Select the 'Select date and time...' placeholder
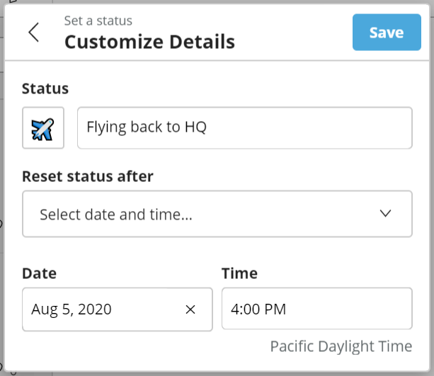 tap(116, 214)
